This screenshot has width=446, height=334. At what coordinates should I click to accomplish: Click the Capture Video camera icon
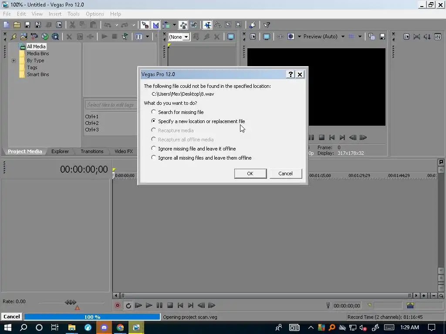[34, 37]
